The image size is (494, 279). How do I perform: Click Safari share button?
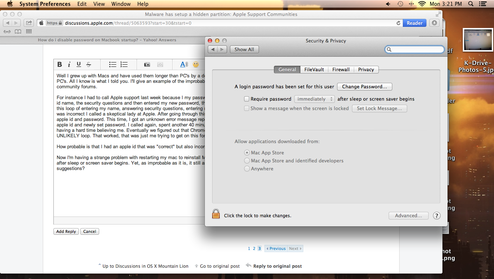(x=29, y=23)
